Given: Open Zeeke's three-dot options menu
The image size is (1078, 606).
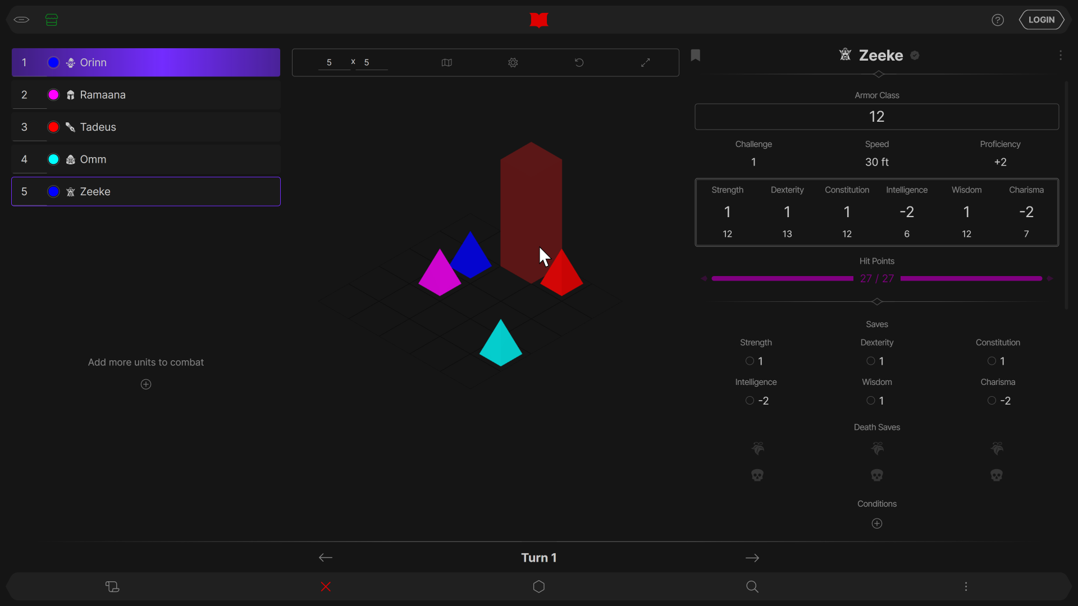Looking at the screenshot, I should (x=1061, y=55).
